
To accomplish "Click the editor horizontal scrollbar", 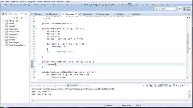I will [111, 80].
